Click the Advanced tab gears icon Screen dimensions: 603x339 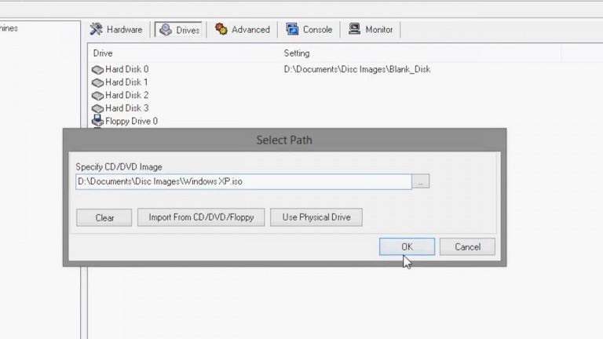(221, 29)
